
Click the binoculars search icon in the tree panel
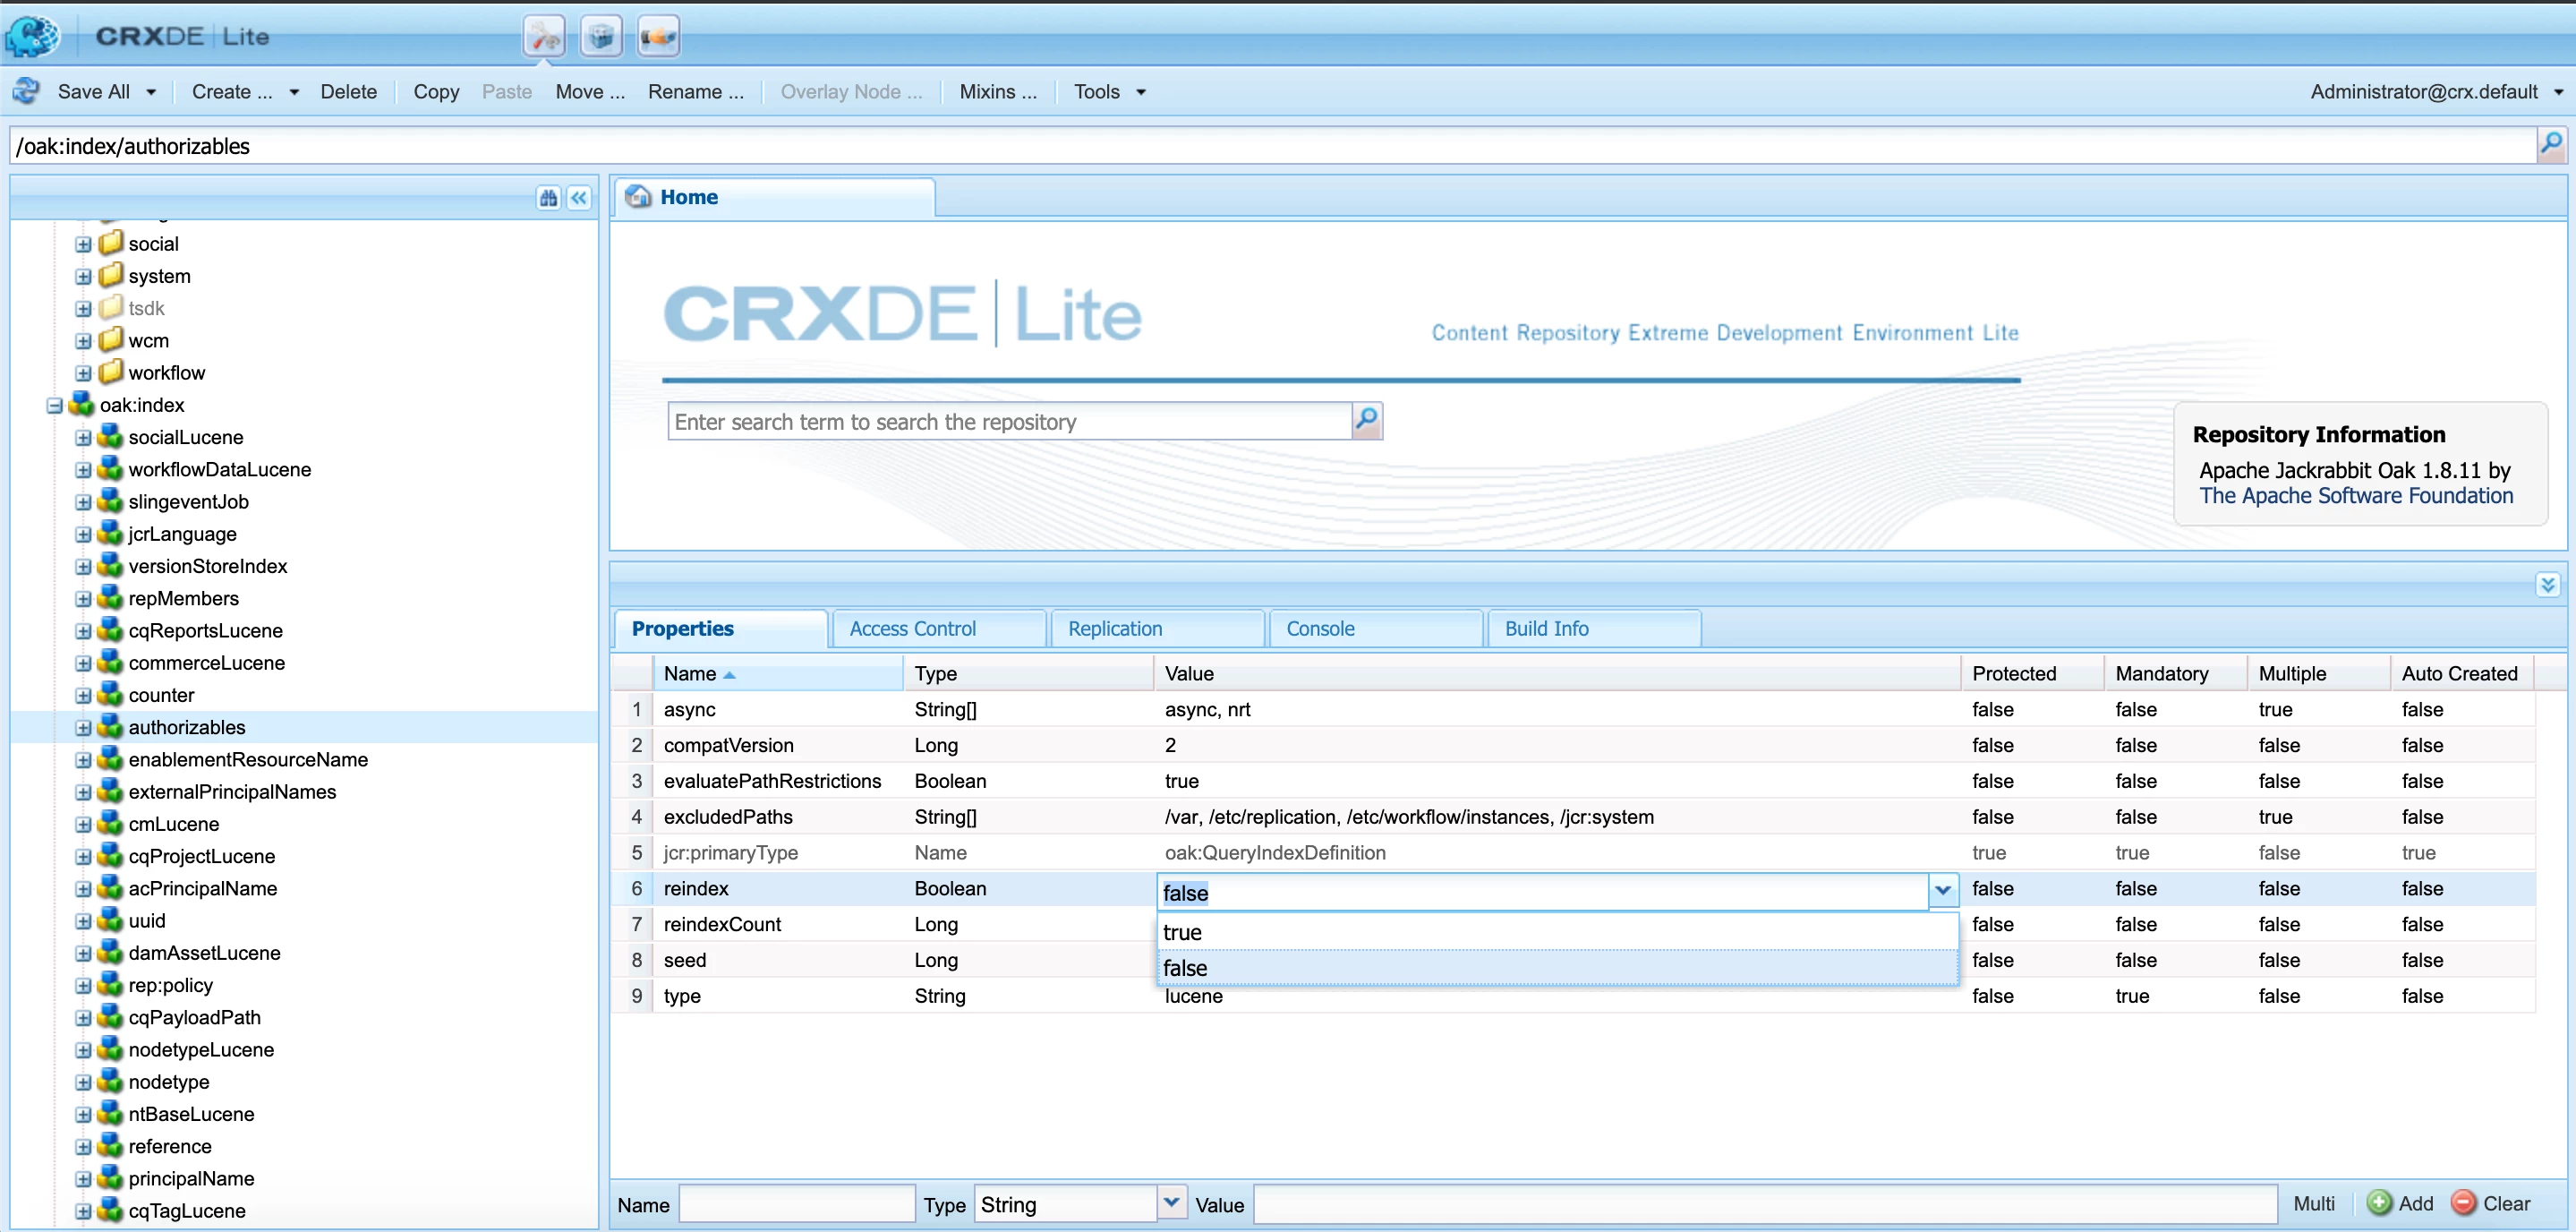548,198
